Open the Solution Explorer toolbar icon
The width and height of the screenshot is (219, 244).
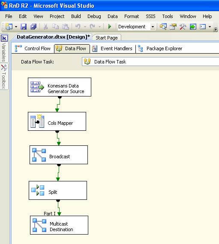pyautogui.click(x=163, y=27)
